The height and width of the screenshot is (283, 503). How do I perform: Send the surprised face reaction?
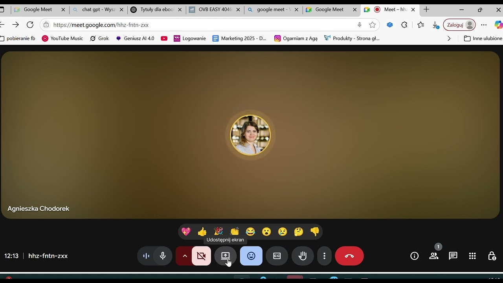pos(266,232)
